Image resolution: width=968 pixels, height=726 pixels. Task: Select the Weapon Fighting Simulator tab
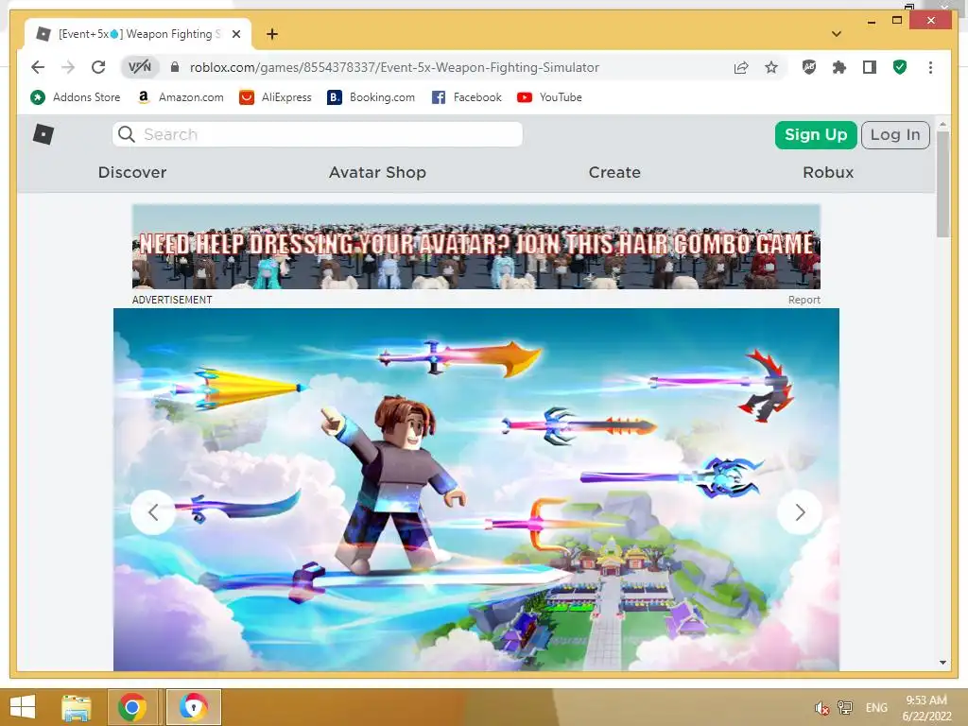click(x=138, y=34)
